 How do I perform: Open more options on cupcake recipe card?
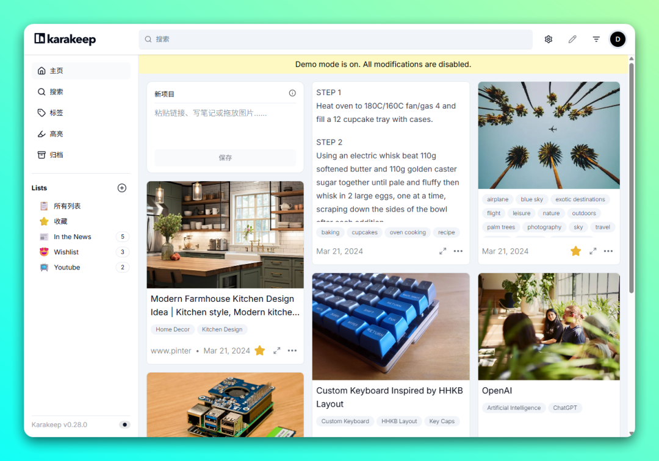coord(458,251)
